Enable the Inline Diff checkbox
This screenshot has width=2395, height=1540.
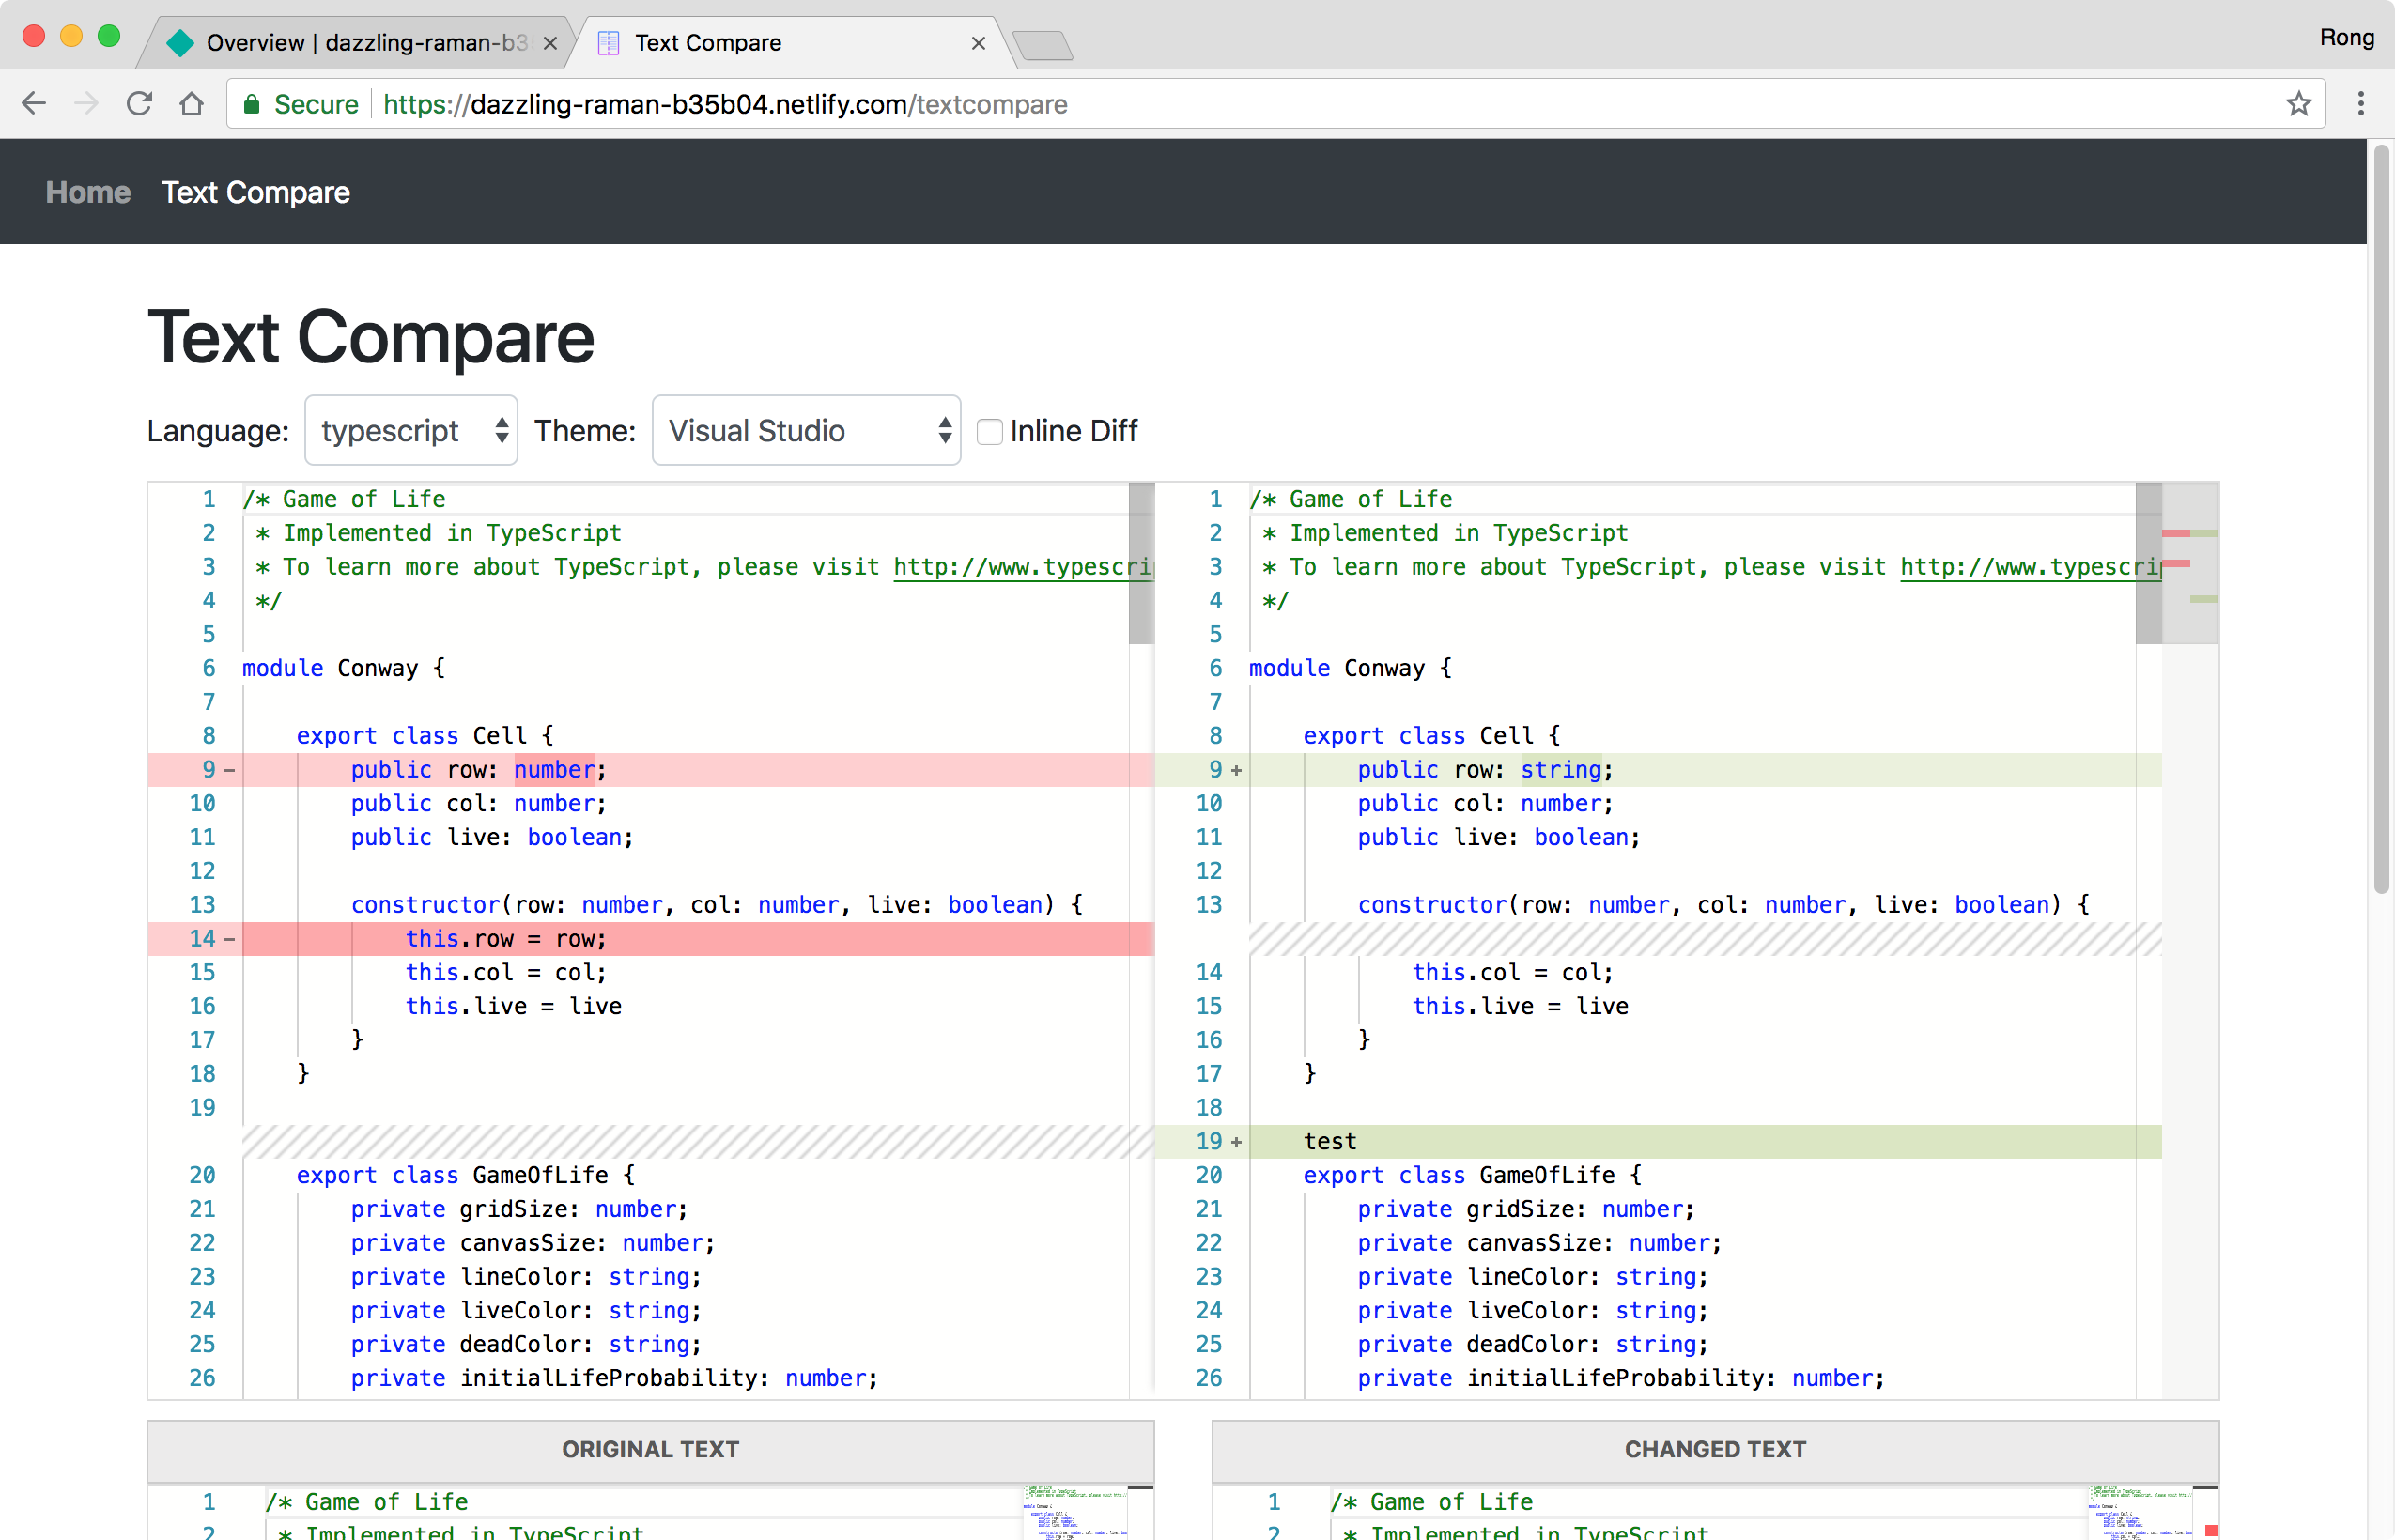coord(989,431)
